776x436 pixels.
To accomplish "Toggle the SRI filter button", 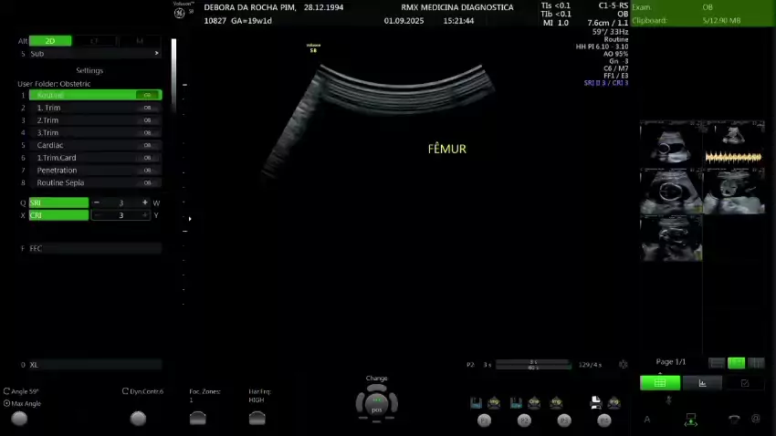I will click(x=58, y=202).
